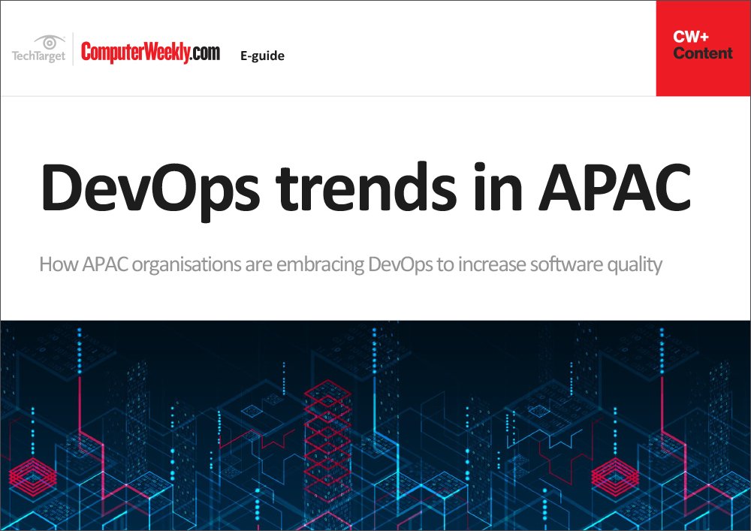The image size is (751, 531).
Task: Click the word "Content" in red badge
Action: (x=703, y=53)
